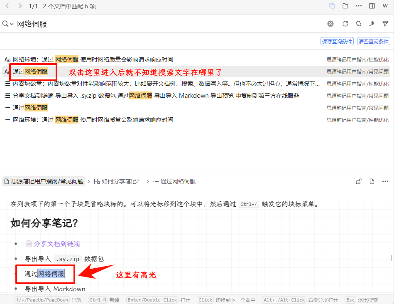Select list-item result 通过网络伺服

(x=196, y=108)
